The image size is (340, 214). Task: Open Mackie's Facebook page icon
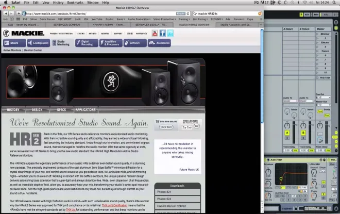tap(163, 33)
